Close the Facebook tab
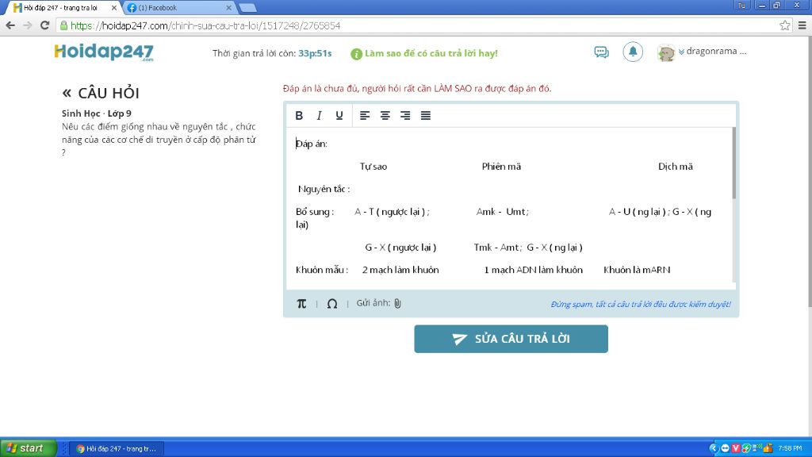The image size is (812, 457). tap(228, 8)
